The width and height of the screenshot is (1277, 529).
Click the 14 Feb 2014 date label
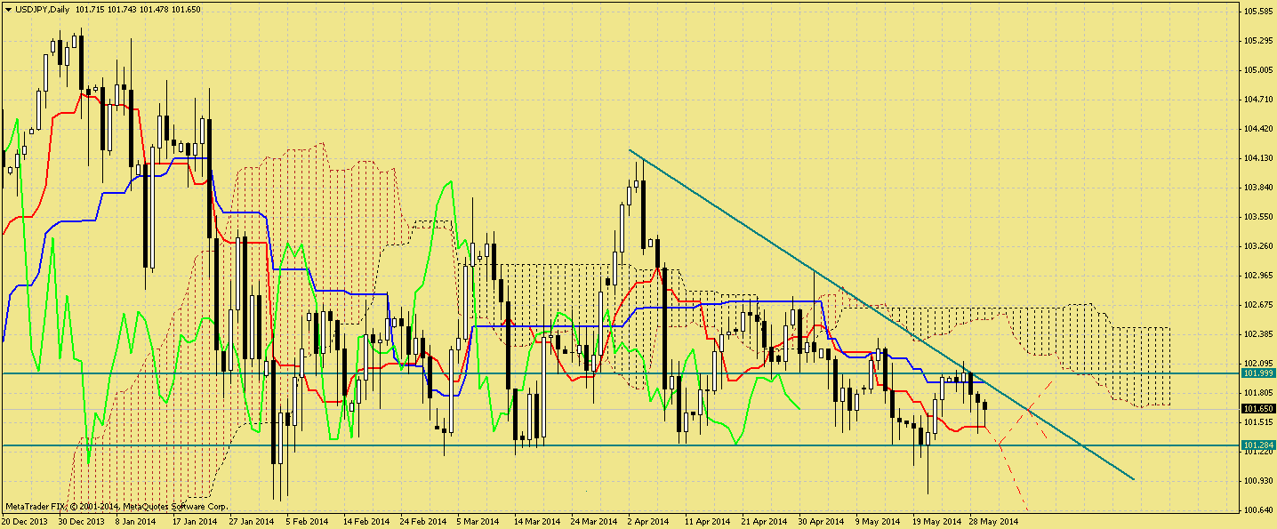[365, 522]
